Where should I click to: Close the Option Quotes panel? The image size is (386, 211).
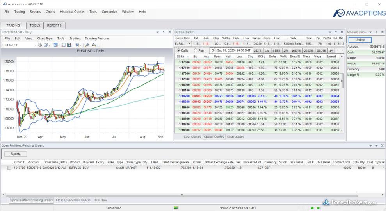click(342, 32)
